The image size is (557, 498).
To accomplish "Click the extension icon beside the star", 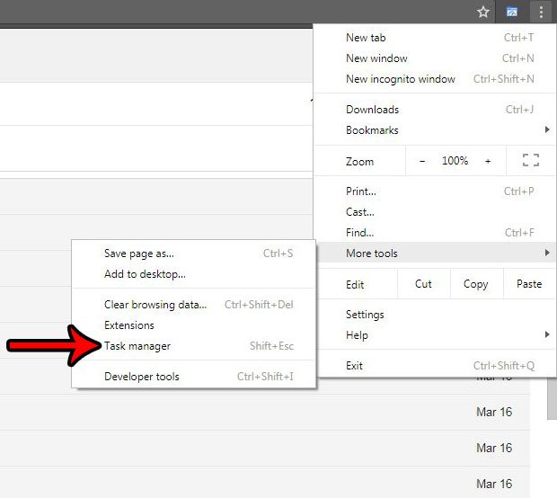I will 511,12.
